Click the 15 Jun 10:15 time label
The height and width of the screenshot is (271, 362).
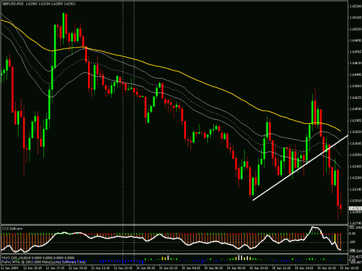click(259, 268)
